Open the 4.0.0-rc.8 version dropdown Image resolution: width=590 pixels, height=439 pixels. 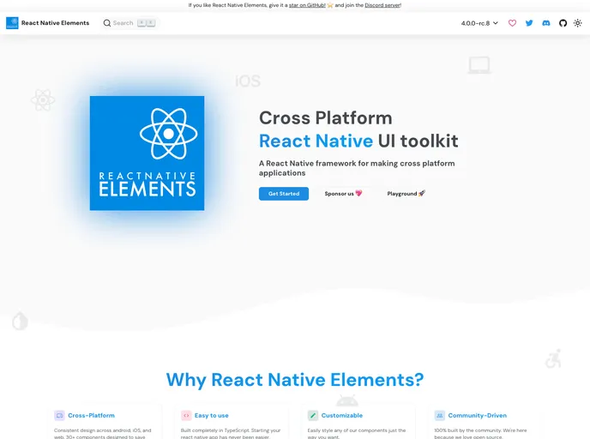(479, 23)
